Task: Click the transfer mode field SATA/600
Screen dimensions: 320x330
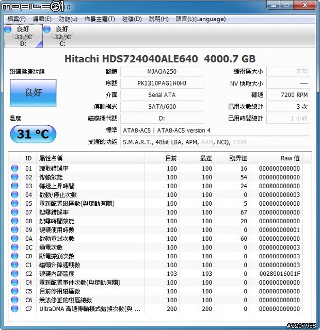Action: [x=162, y=107]
